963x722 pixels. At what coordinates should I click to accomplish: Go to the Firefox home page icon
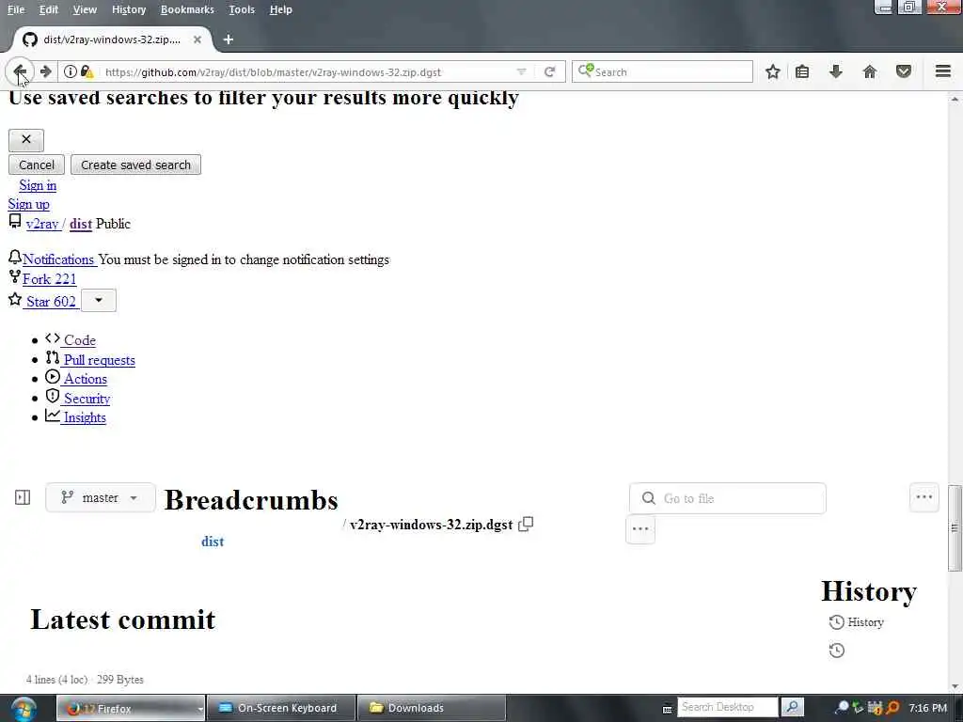869,71
